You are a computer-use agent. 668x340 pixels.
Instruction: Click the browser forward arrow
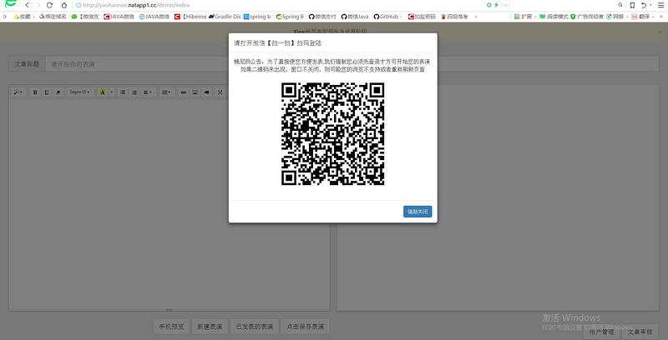(x=38, y=5)
